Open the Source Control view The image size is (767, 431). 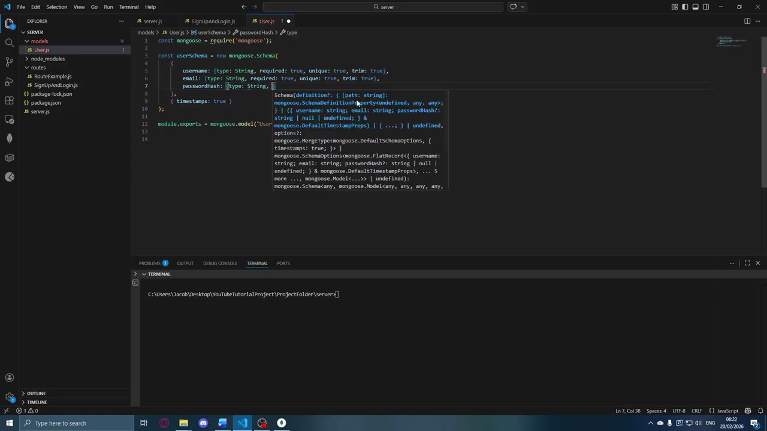click(x=9, y=62)
